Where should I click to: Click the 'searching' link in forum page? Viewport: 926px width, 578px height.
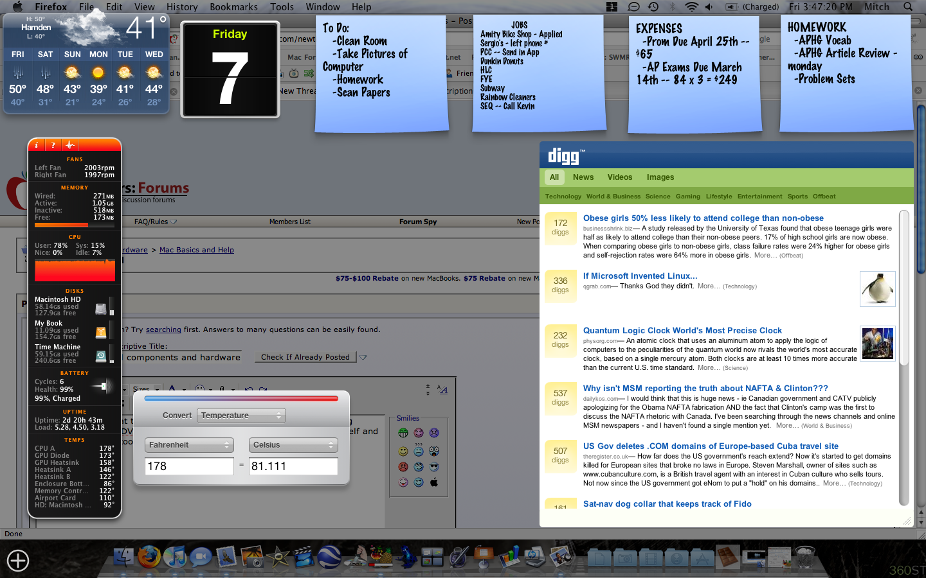[163, 329]
